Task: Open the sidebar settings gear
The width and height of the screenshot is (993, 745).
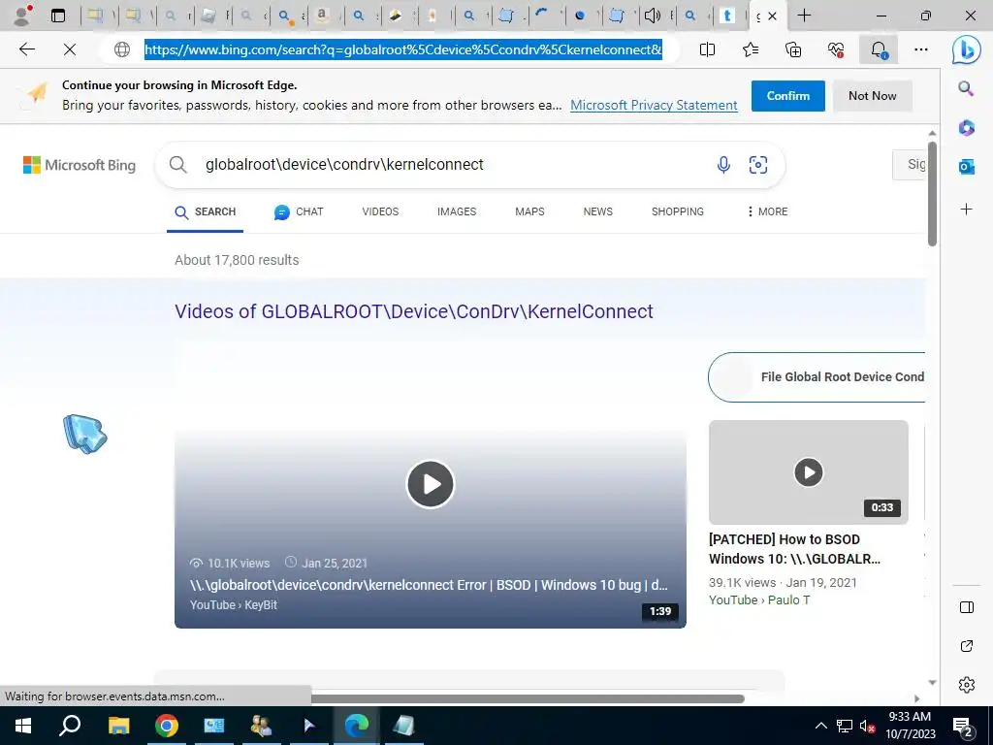Action: pos(967,685)
